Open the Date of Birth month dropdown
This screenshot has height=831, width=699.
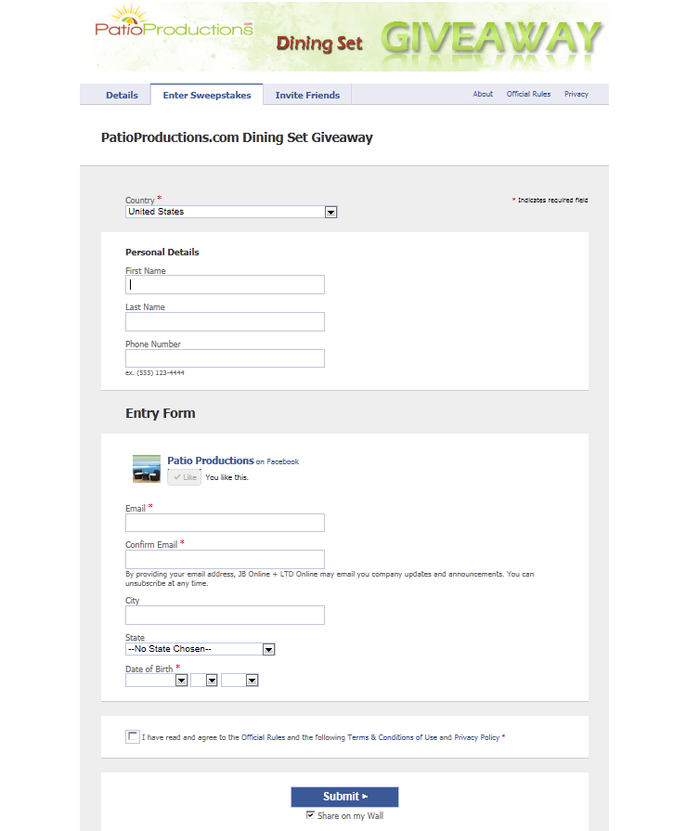pos(156,680)
